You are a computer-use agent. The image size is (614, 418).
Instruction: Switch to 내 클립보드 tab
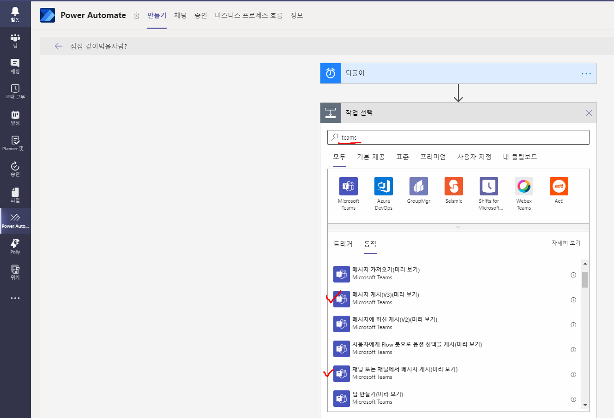[520, 157]
